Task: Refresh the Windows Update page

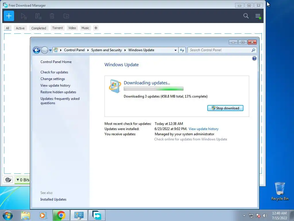Action: (x=182, y=50)
